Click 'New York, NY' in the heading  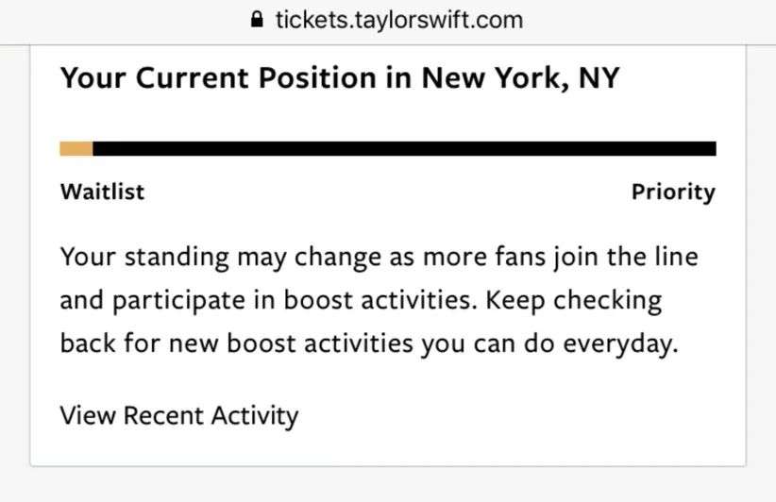(520, 78)
